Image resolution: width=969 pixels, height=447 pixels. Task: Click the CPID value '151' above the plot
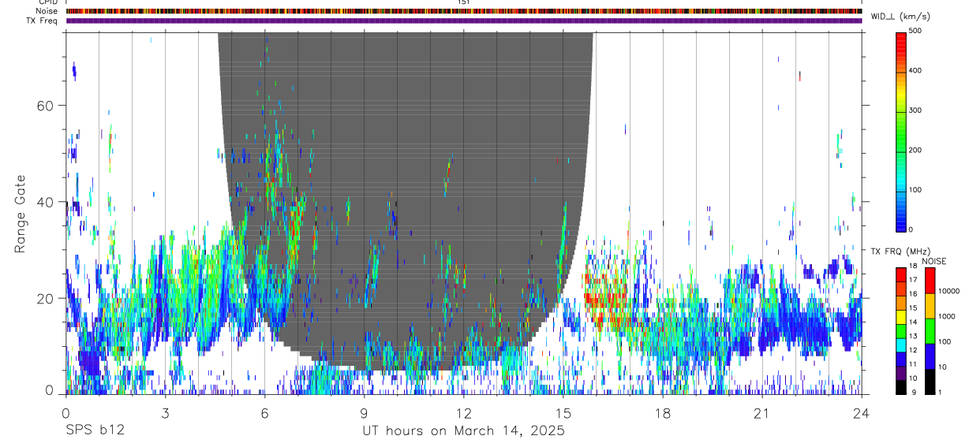(464, 2)
